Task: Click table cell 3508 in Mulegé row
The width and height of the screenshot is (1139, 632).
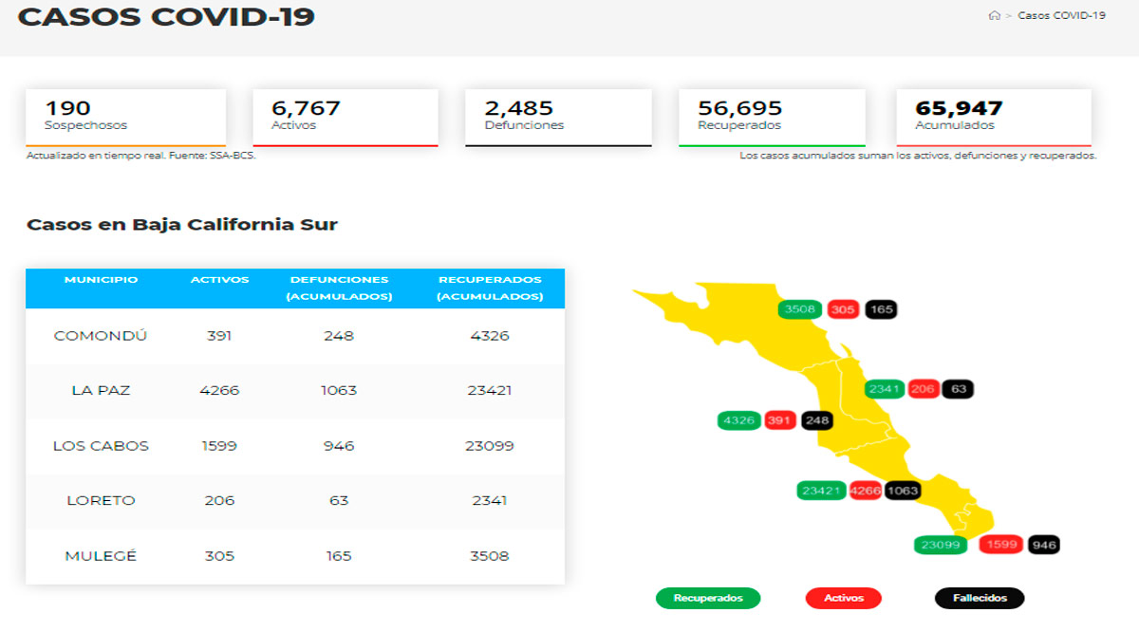Action: click(490, 555)
